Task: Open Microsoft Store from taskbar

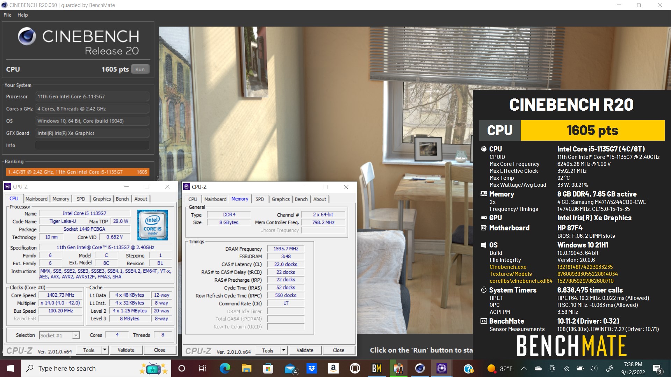Action: 268,368
